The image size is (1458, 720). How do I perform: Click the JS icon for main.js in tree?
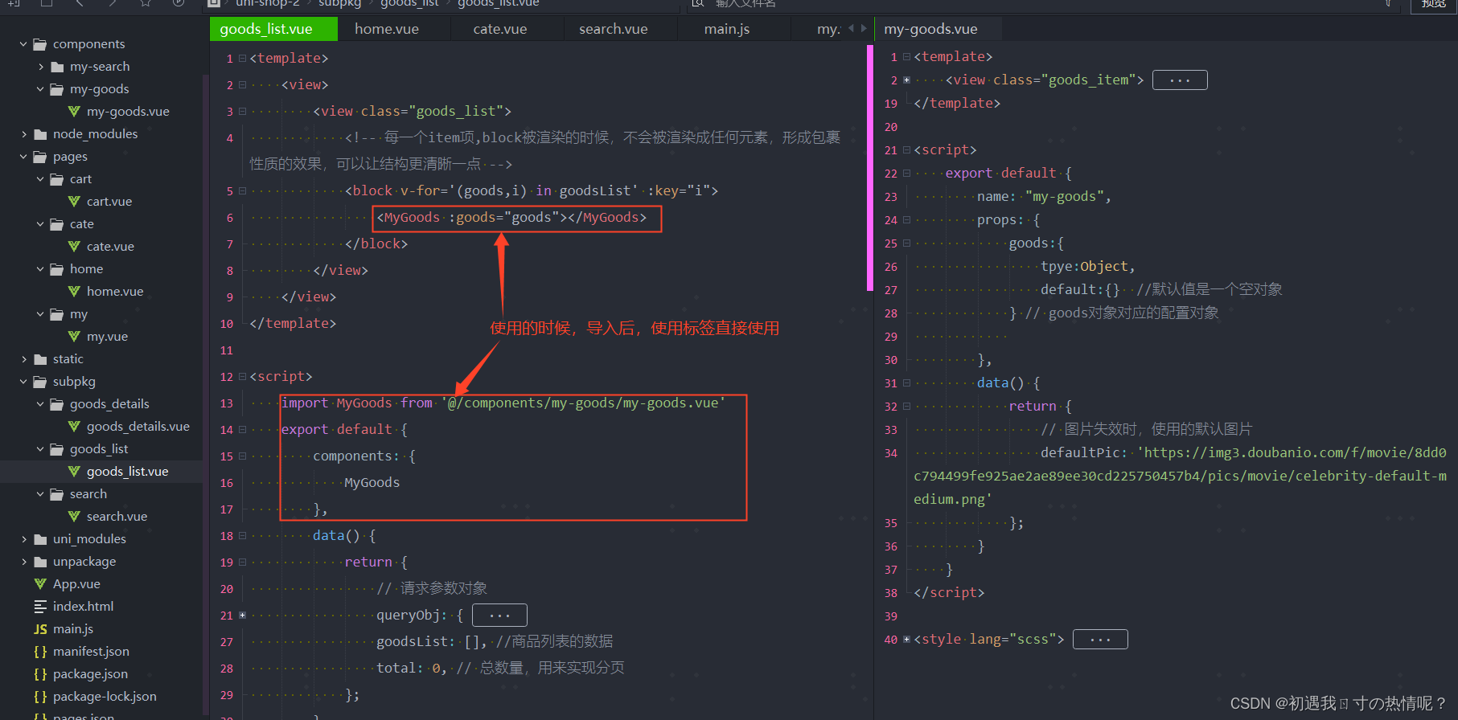click(x=40, y=629)
